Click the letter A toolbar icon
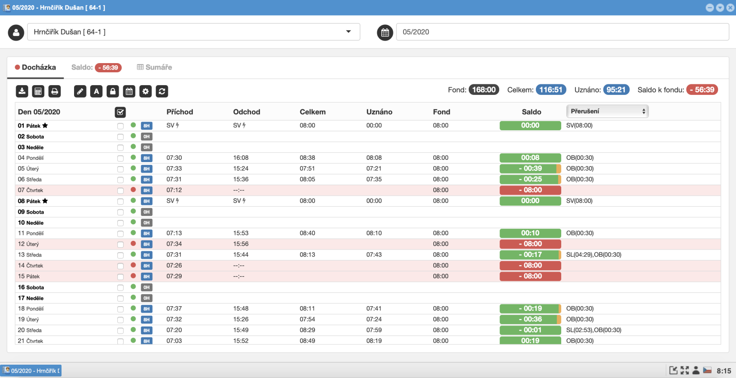 [x=97, y=91]
